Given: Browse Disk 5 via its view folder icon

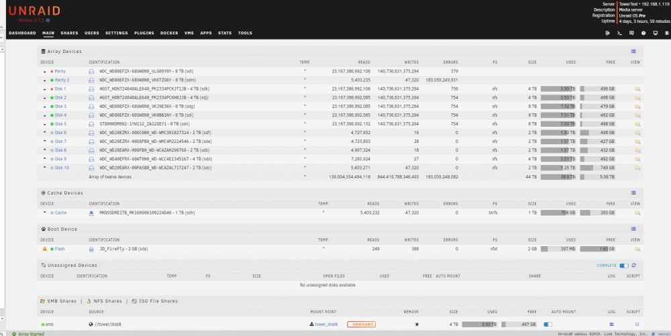Looking at the screenshot, I should click(x=637, y=124).
